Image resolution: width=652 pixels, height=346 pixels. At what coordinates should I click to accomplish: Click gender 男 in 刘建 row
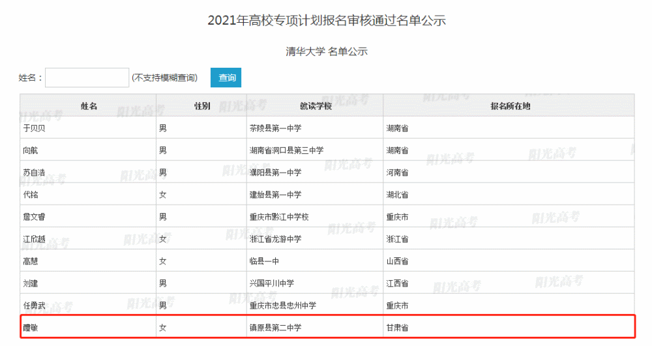pyautogui.click(x=162, y=283)
